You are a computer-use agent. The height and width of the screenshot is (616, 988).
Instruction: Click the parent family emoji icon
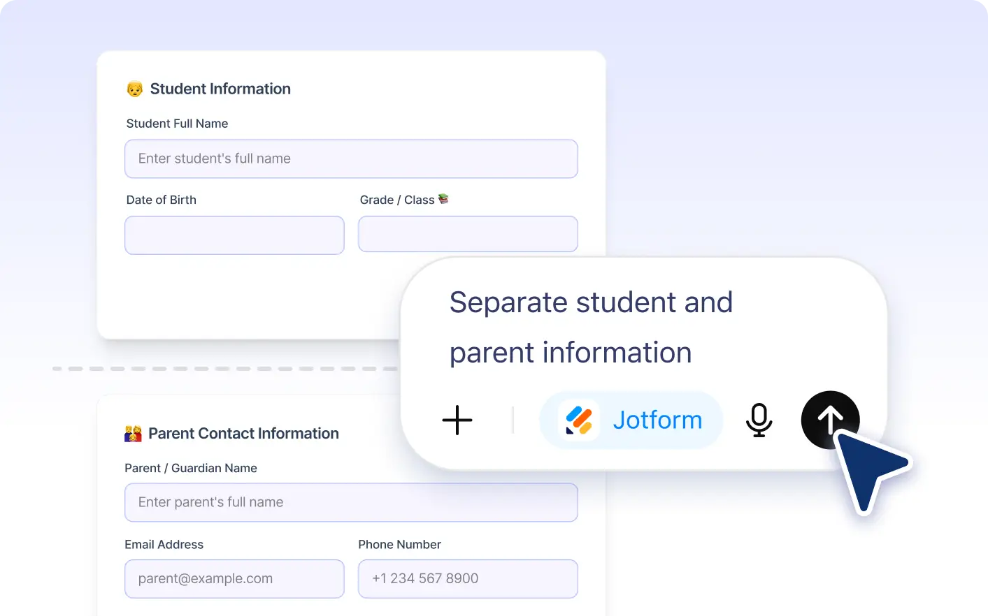coord(133,434)
